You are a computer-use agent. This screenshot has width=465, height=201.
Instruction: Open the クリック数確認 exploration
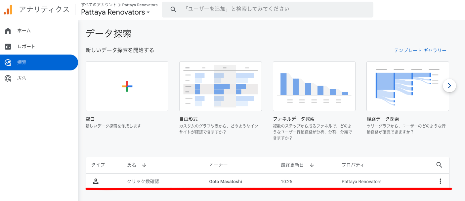click(143, 181)
